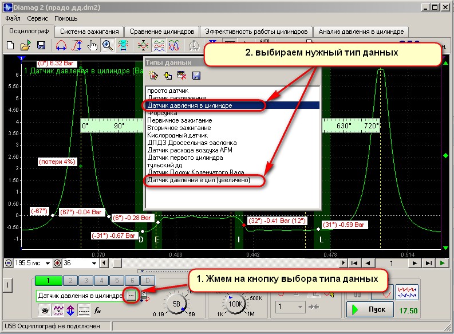Open the Файл menu
The width and height of the screenshot is (454, 334).
13,18
